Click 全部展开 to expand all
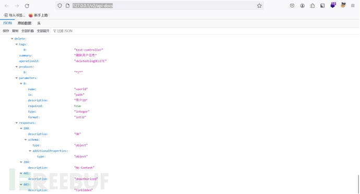 click(x=43, y=31)
